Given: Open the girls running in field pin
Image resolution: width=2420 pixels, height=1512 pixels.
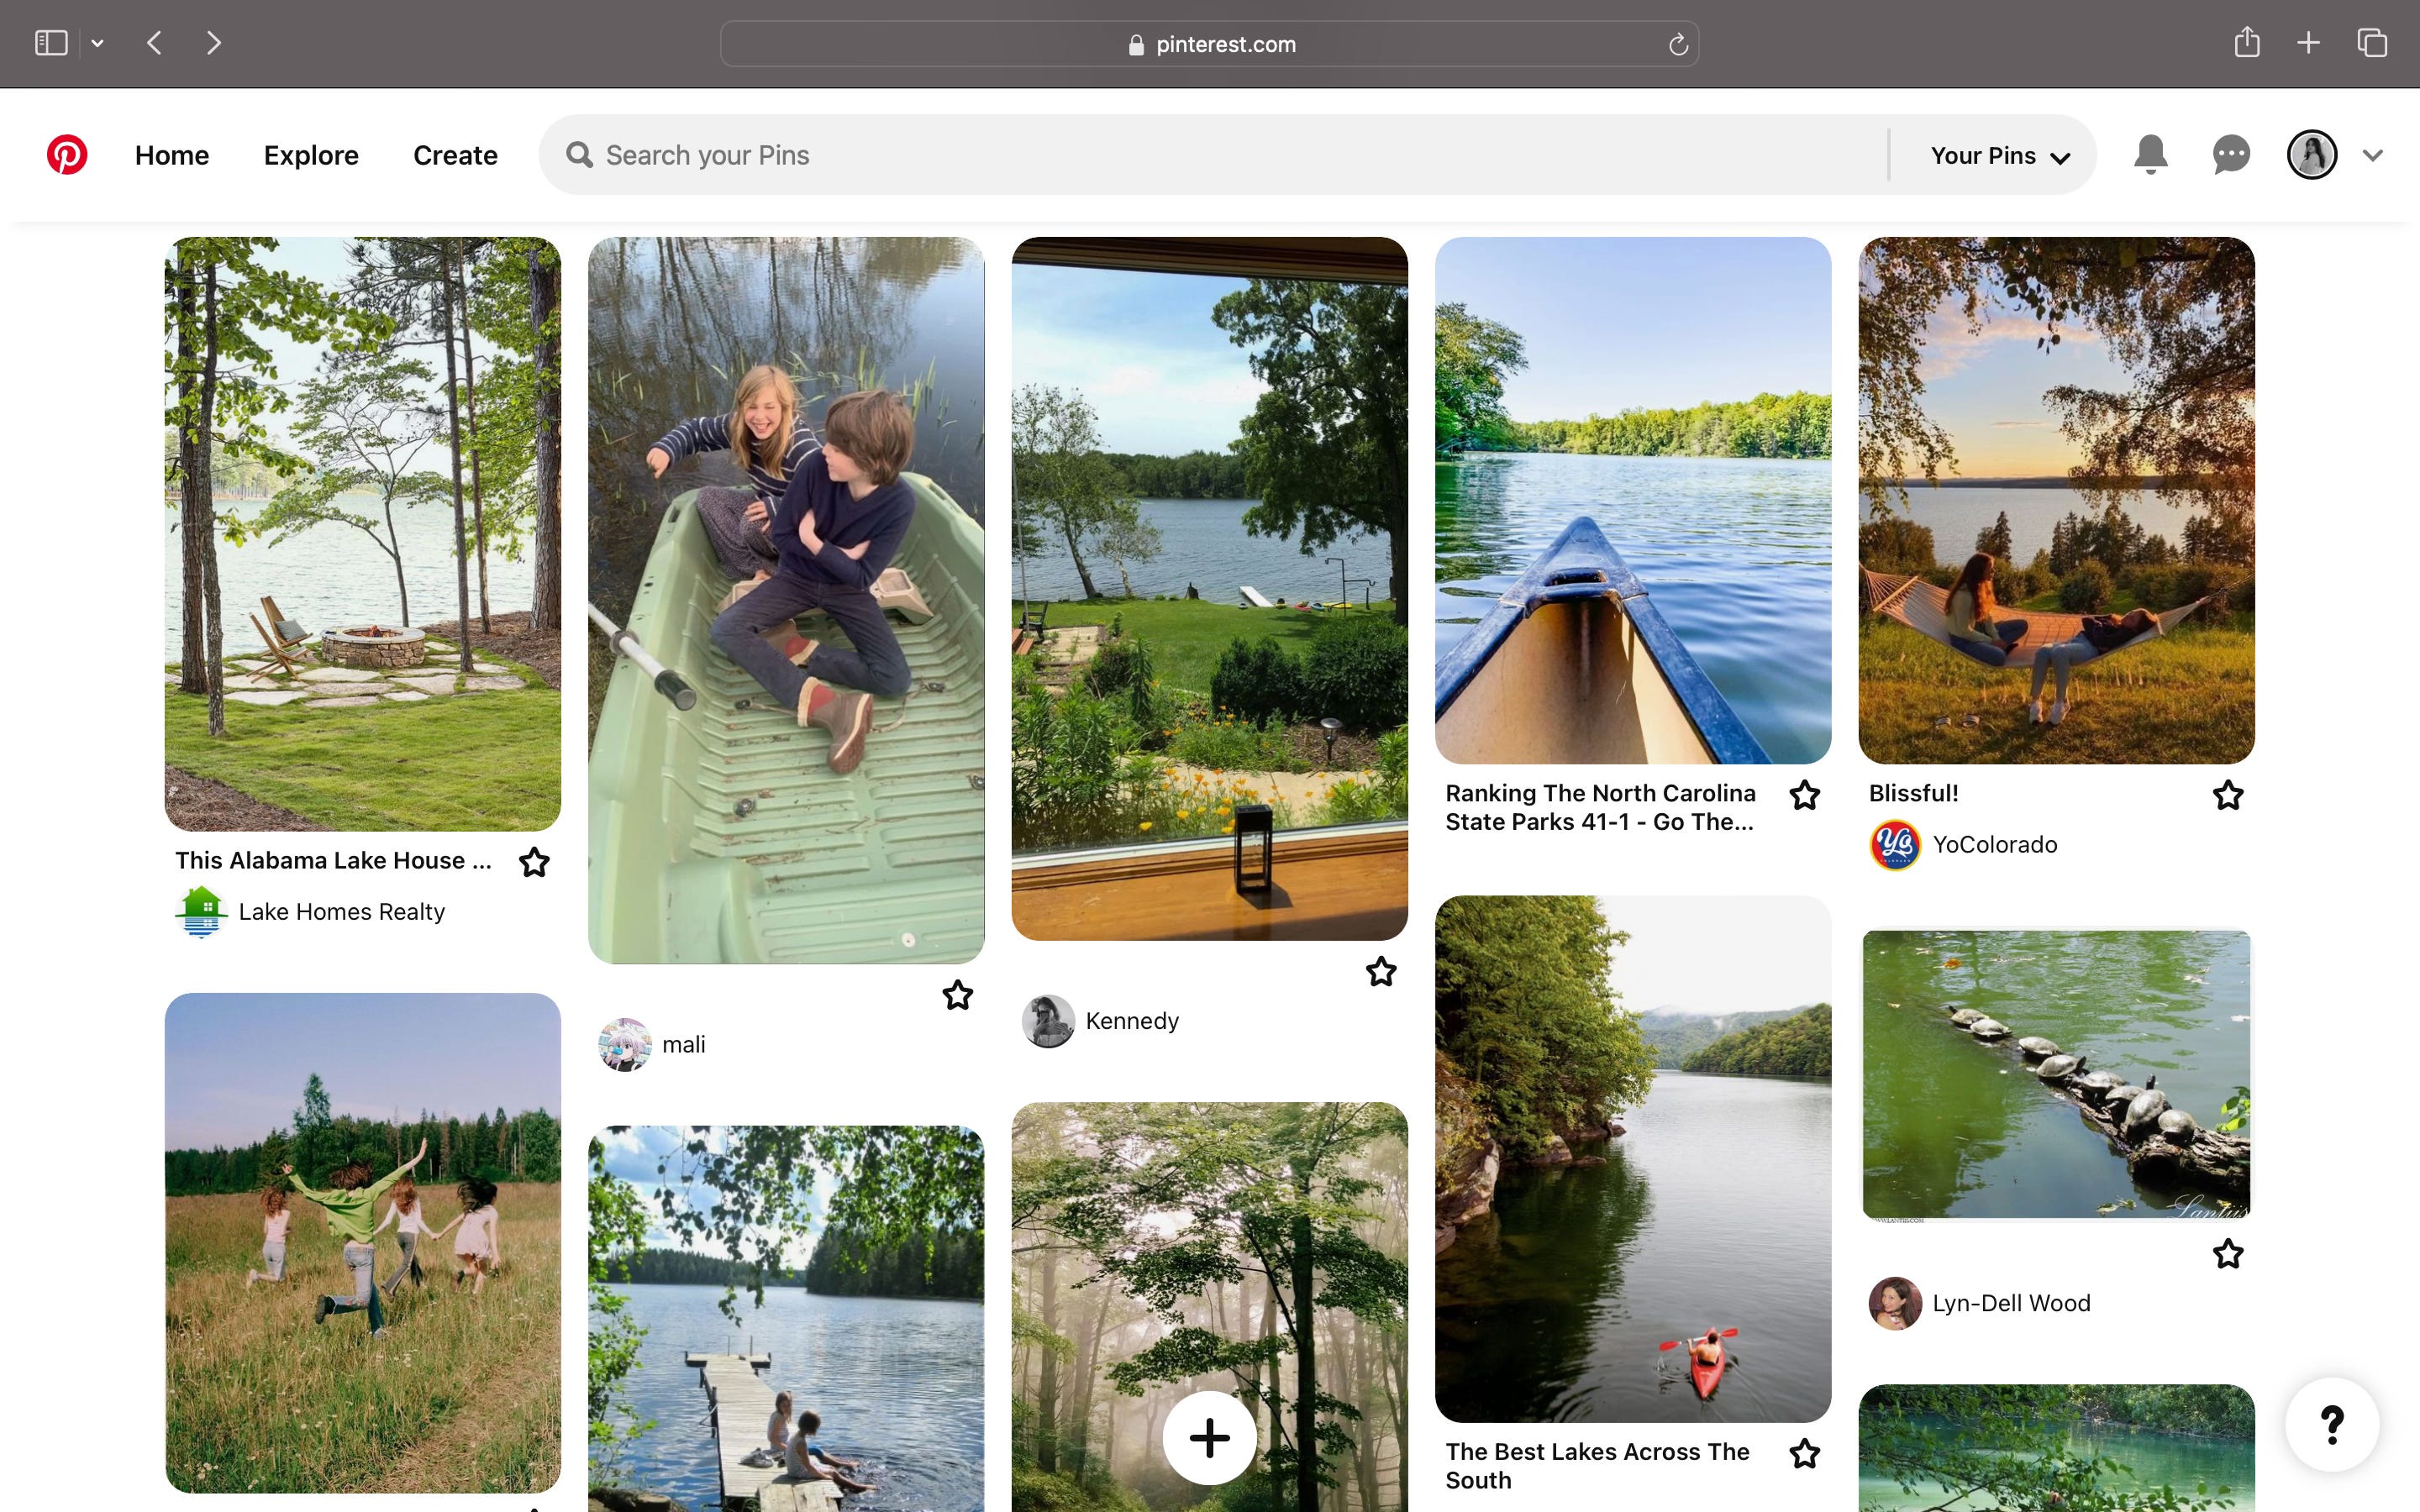Looking at the screenshot, I should 363,1243.
